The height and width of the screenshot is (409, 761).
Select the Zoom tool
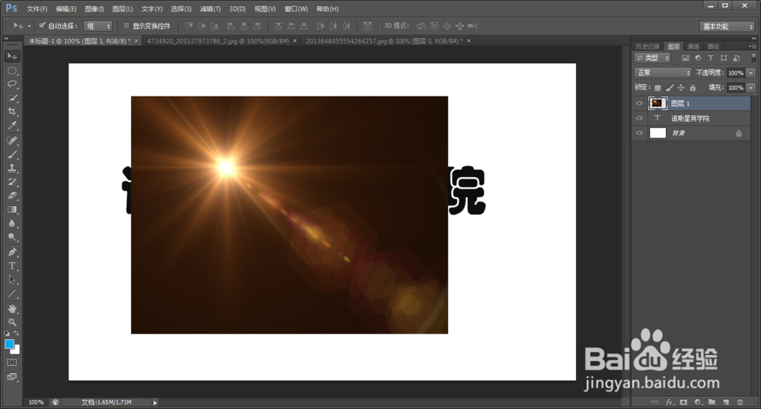(x=12, y=322)
